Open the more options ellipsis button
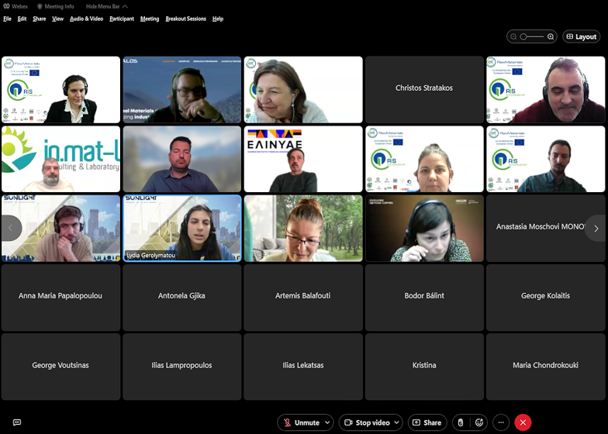608x434 pixels. point(502,422)
